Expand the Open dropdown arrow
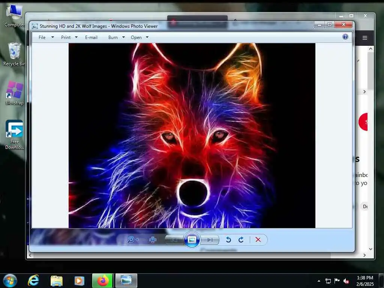Viewport: 384px width, 288px height. point(147,37)
